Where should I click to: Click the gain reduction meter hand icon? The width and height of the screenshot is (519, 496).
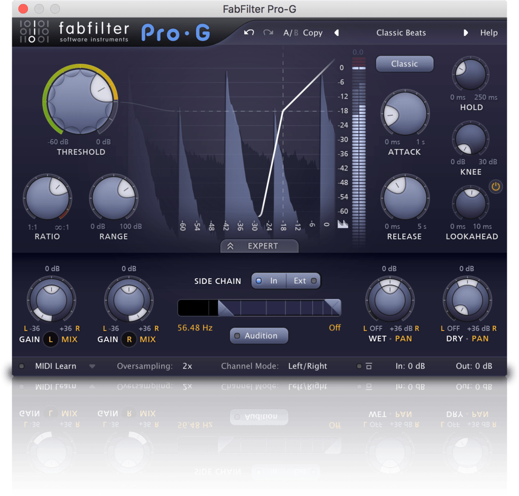[343, 225]
